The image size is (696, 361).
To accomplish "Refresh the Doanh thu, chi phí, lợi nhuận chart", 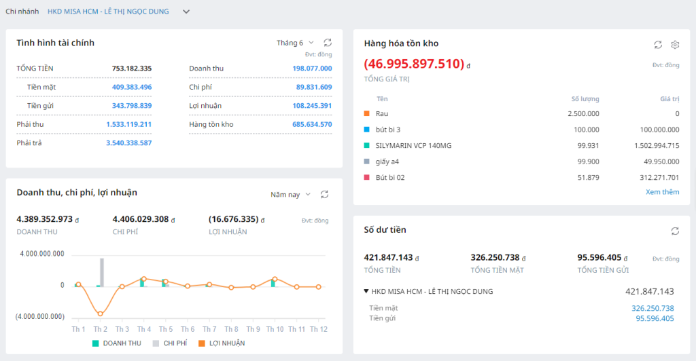I will point(324,195).
